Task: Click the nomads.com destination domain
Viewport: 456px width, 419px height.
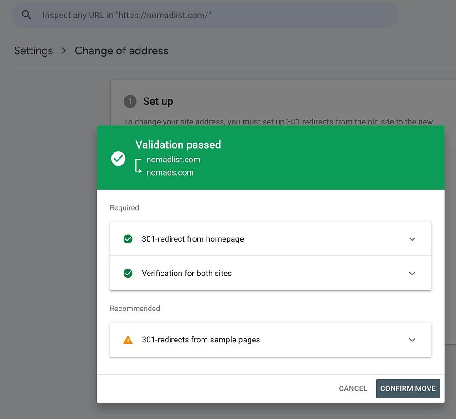Action: click(170, 172)
